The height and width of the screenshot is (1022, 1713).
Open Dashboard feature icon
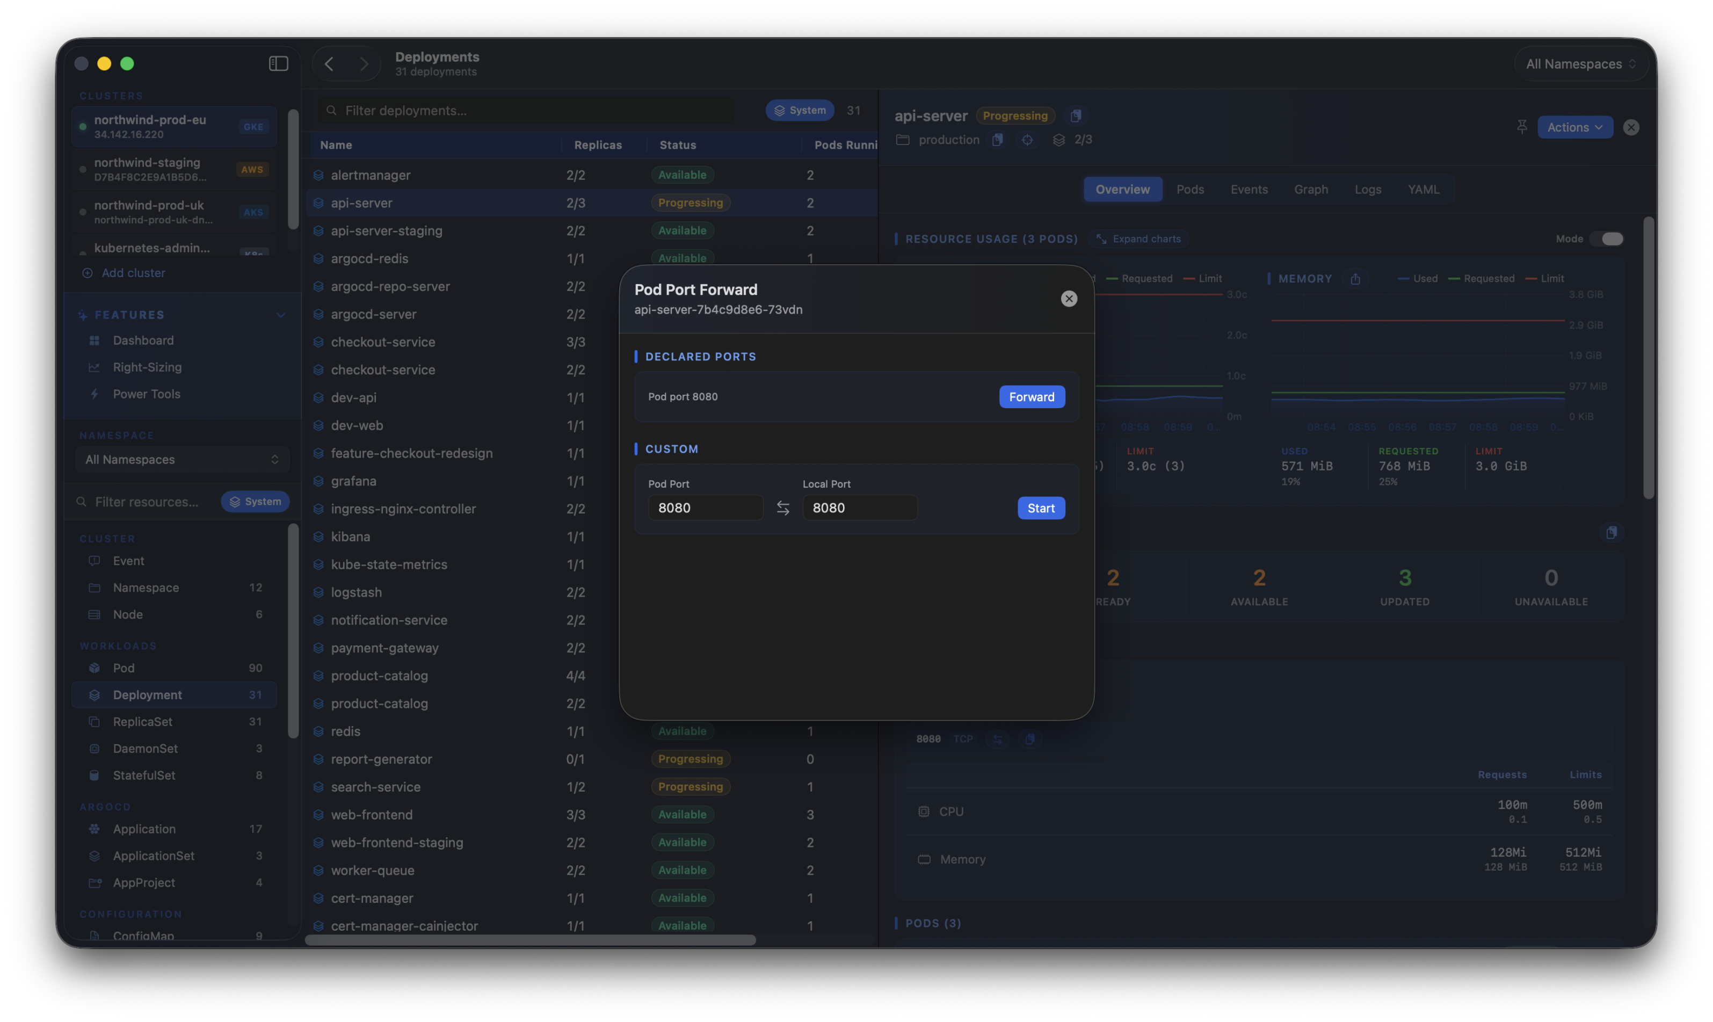[x=95, y=340]
